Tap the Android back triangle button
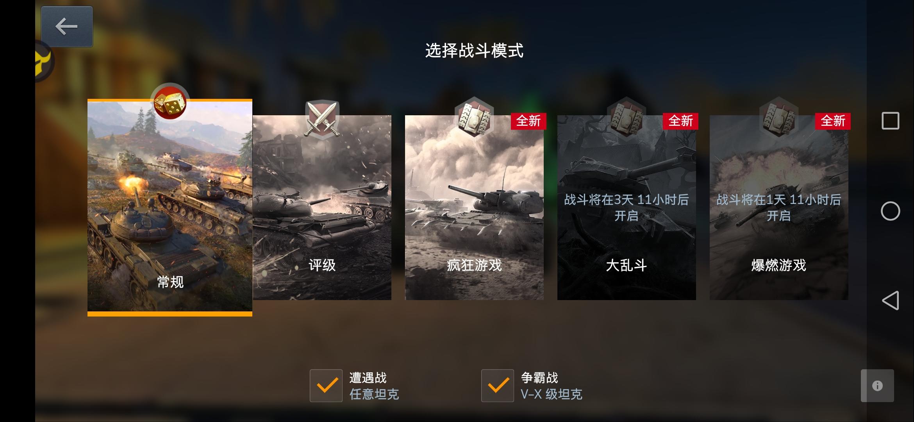The height and width of the screenshot is (422, 914). click(891, 300)
